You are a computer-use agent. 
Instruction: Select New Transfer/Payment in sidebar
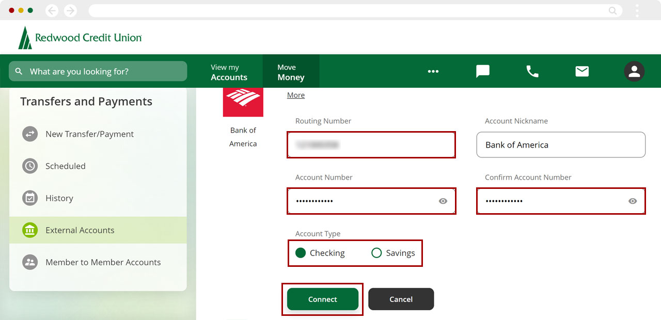[x=98, y=134]
